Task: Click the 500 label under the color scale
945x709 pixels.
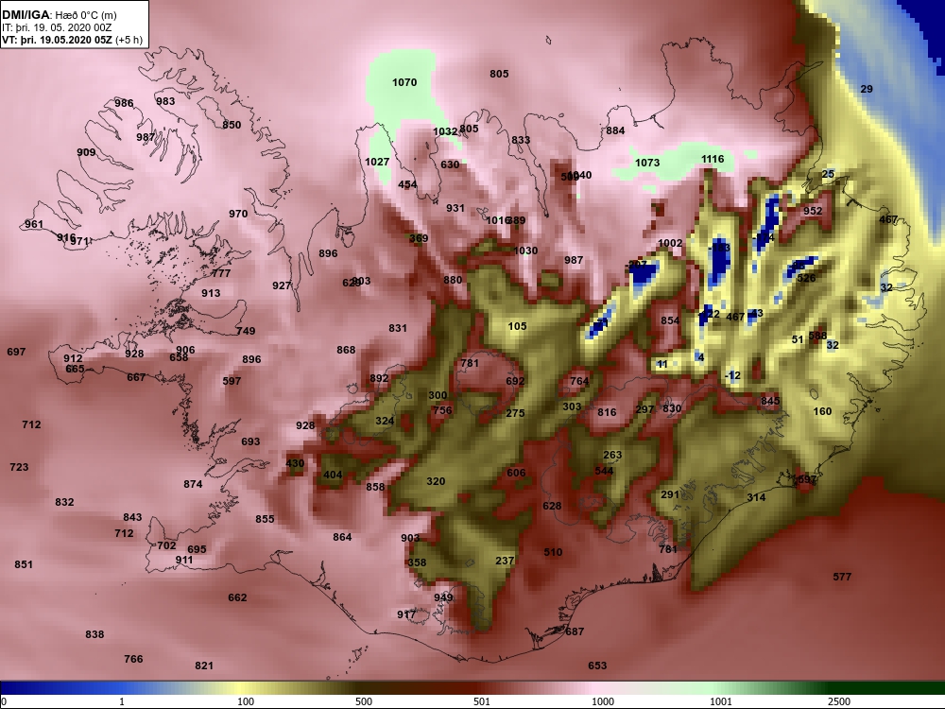Action: [364, 701]
